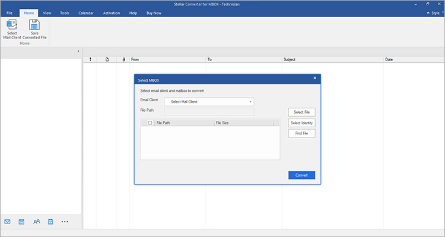Close the Select MBOX dialog
The image size is (445, 237).
pos(314,78)
